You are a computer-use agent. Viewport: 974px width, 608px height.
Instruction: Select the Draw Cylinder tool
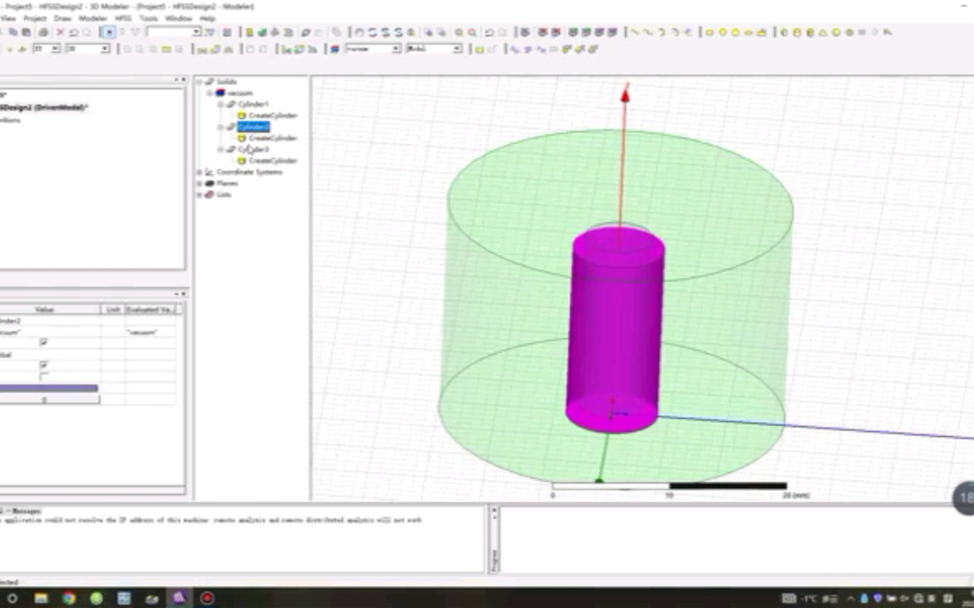click(x=797, y=33)
